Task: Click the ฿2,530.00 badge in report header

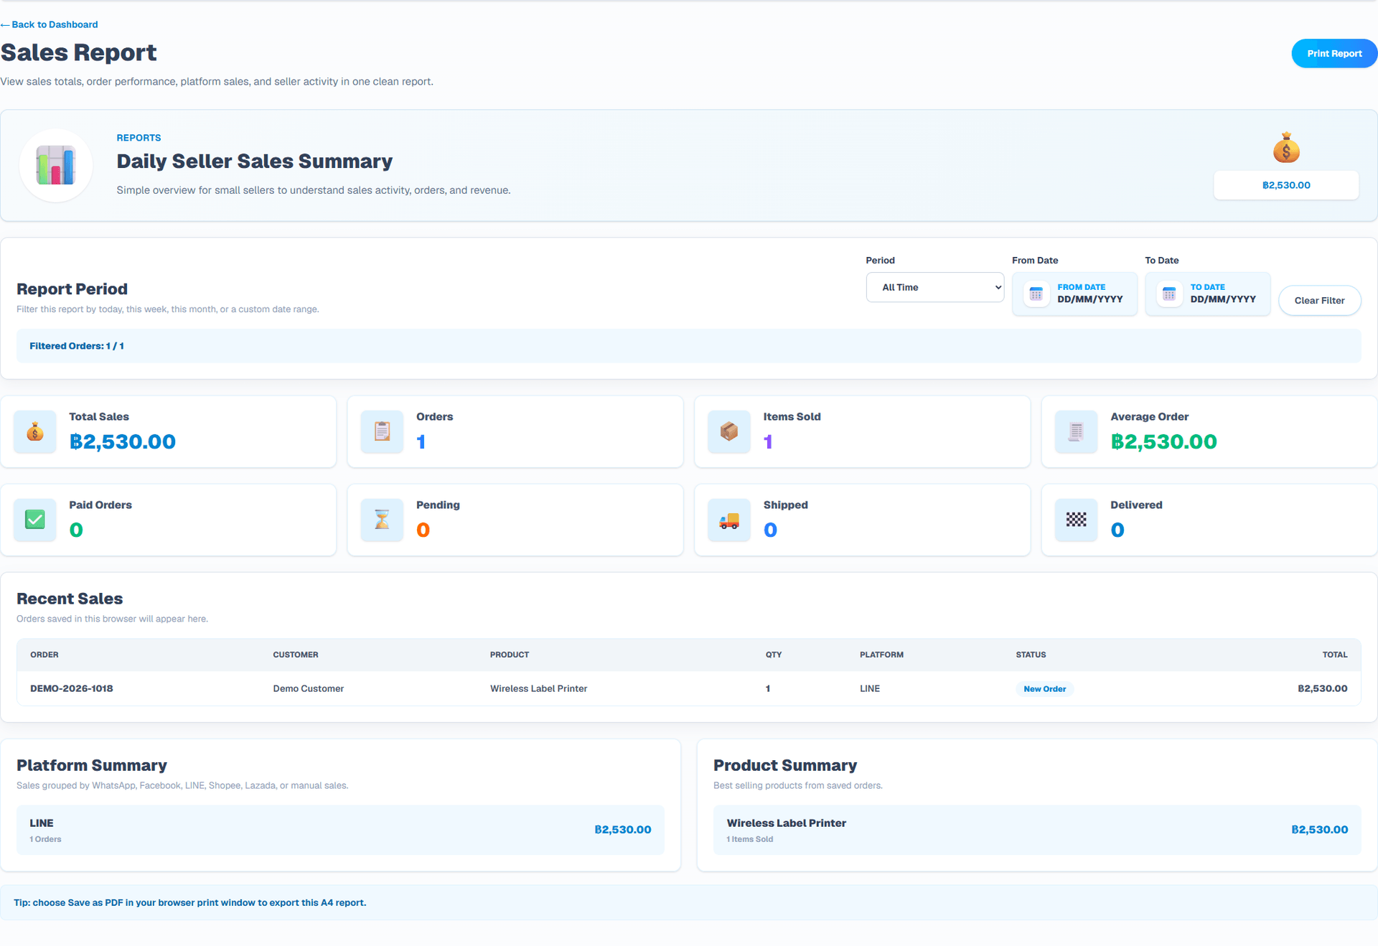Action: pos(1286,185)
